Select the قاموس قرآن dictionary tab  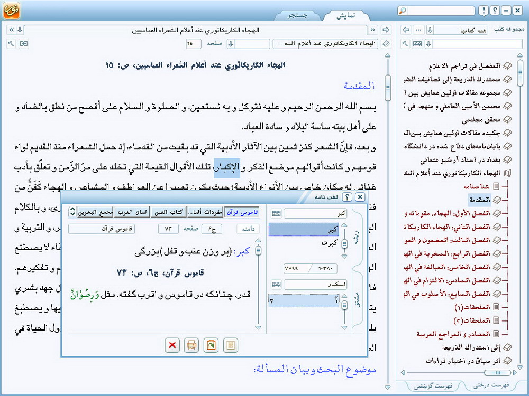click(242, 212)
